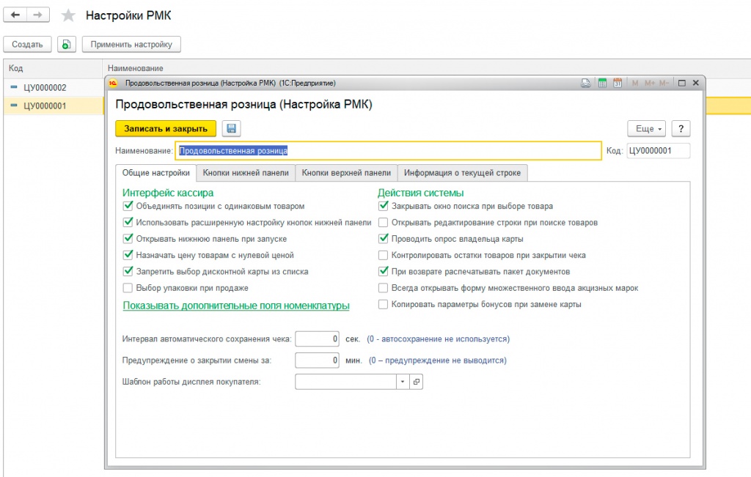Click Предупреждение о закрытии смены field
Image resolution: width=751 pixels, height=477 pixels.
(317, 360)
